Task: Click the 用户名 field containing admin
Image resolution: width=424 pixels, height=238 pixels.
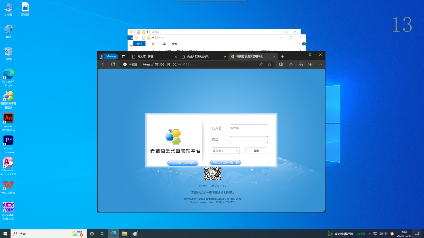Action: coord(249,128)
